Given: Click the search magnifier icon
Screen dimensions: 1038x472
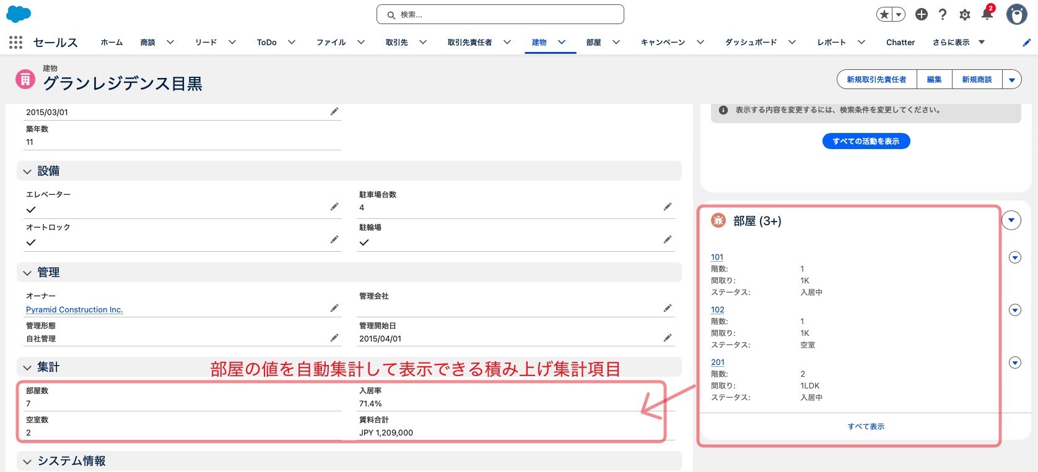Looking at the screenshot, I should tap(391, 15).
